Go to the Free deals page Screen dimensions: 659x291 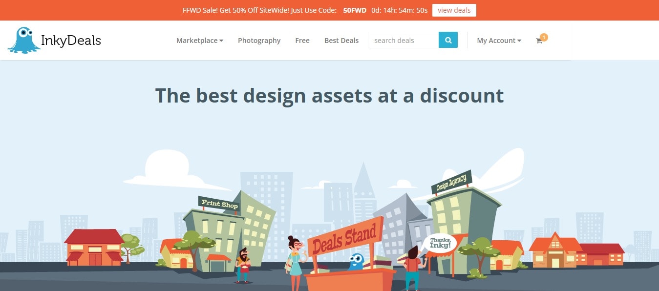[x=302, y=41]
